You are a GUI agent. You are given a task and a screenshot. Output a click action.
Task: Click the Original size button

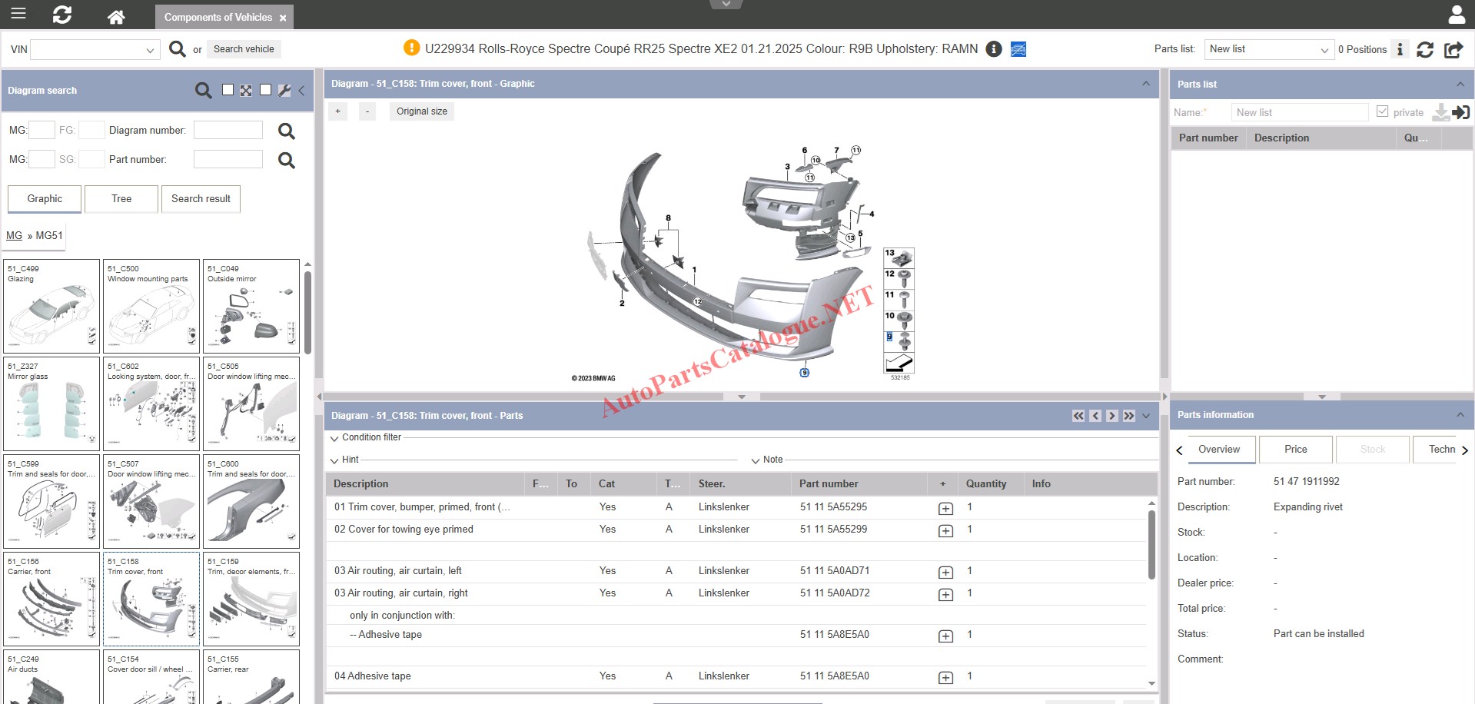tap(421, 111)
